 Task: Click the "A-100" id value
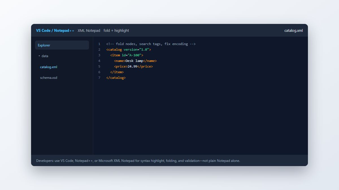(x=134, y=55)
